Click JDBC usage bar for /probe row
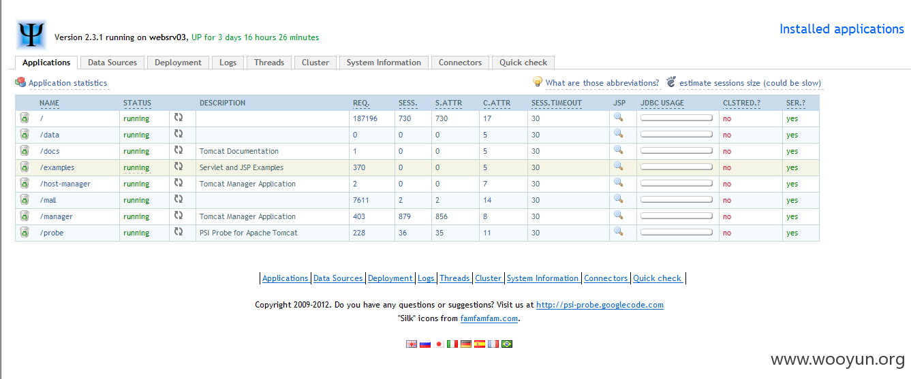 (x=677, y=232)
